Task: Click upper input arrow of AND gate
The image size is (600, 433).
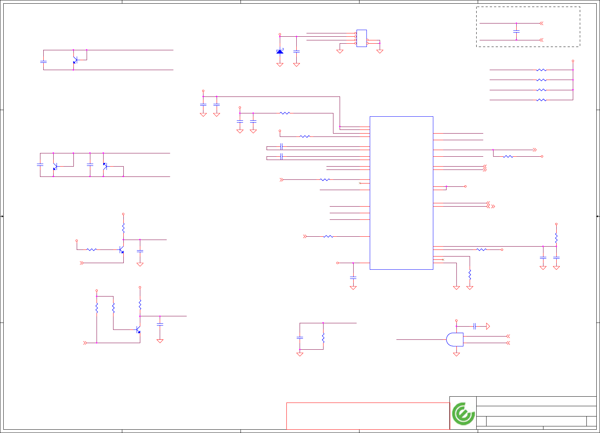Action: pos(508,336)
